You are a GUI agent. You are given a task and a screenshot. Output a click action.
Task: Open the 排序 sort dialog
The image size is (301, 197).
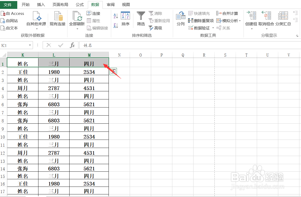coord(125,19)
